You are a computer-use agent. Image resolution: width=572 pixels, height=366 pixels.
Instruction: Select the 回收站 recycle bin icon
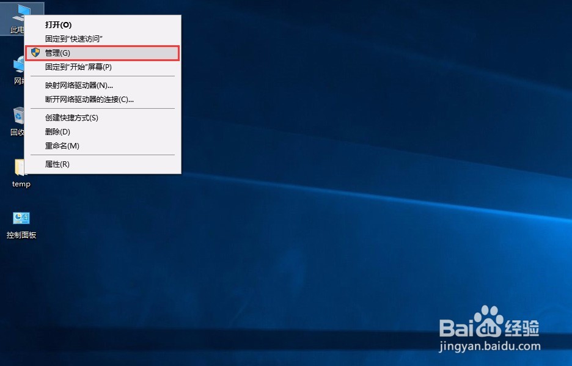18,116
